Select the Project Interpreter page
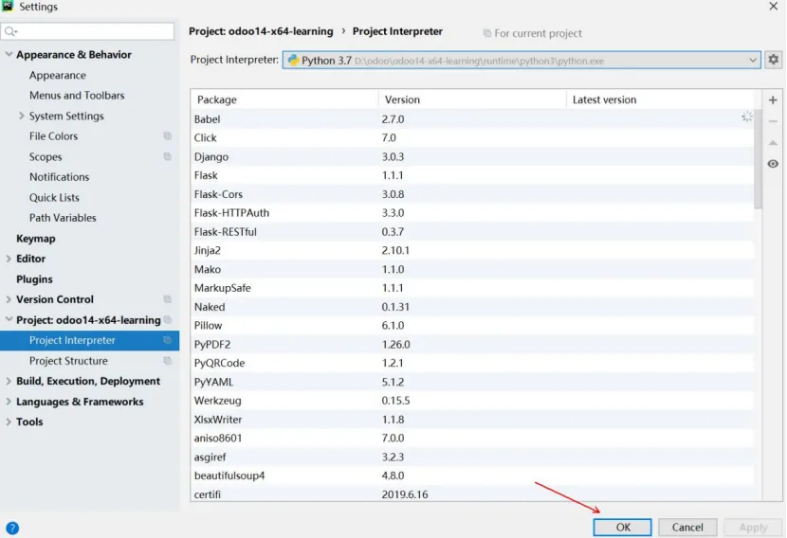787x538 pixels. pyautogui.click(x=89, y=340)
